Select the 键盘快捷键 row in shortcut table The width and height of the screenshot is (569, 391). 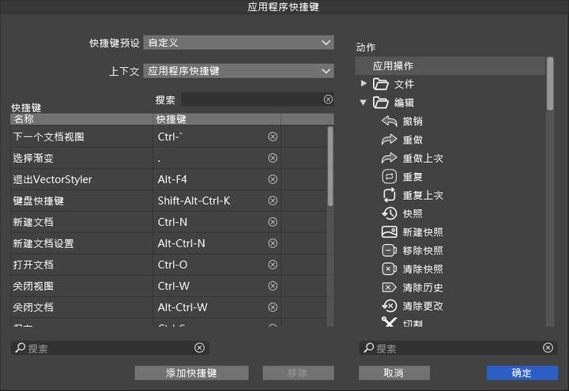point(79,201)
